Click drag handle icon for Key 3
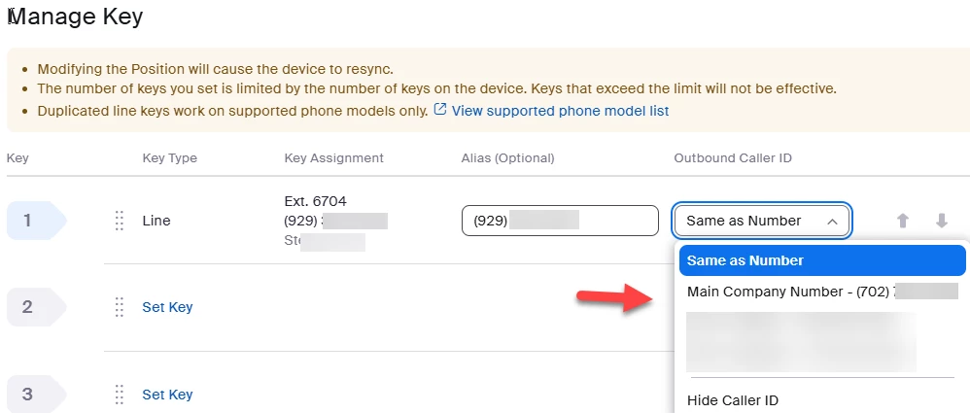 click(120, 395)
